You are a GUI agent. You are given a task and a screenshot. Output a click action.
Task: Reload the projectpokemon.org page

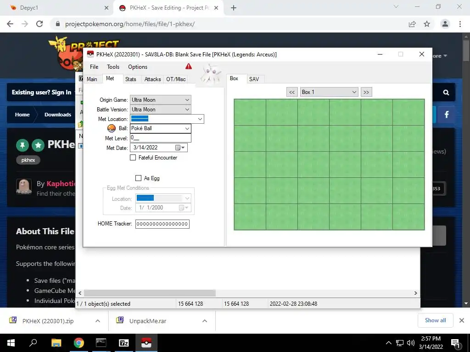click(39, 24)
